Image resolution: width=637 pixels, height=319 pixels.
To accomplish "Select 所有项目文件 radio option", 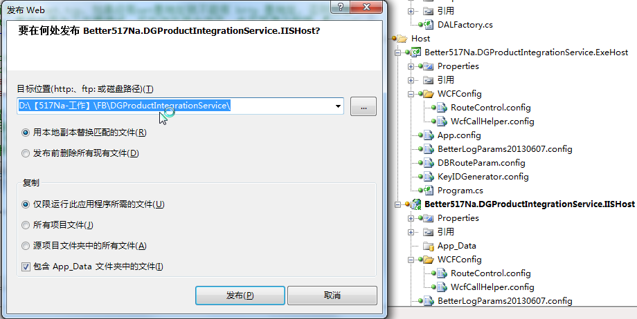I will pos(26,225).
